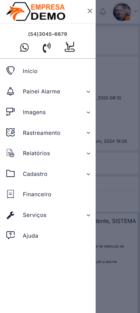
Task: Expand the Painel Alarme submenu chevron
Action: (88, 92)
